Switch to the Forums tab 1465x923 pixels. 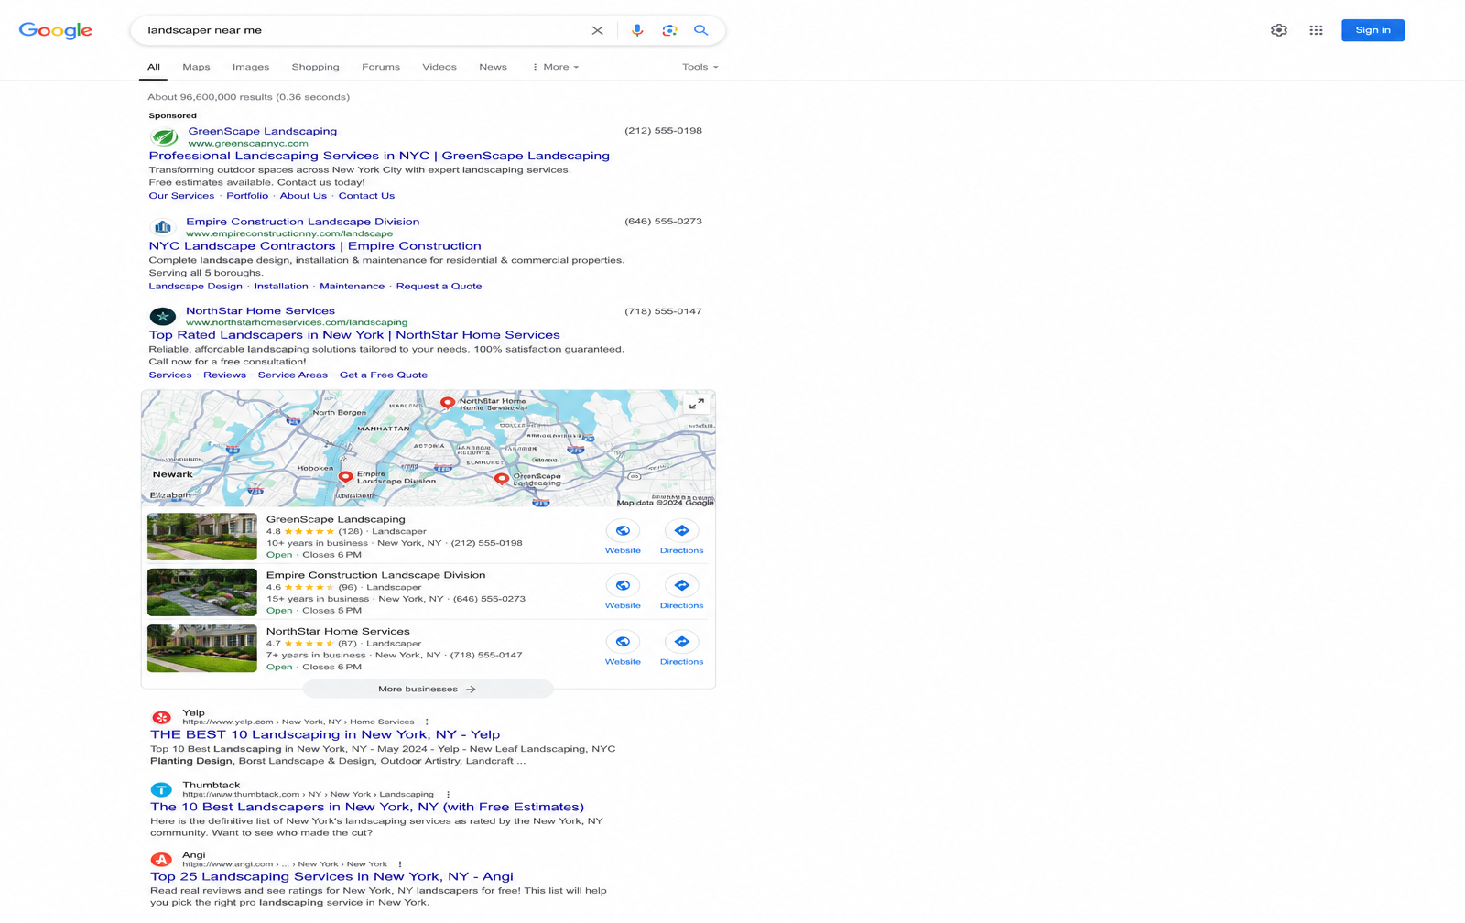point(380,67)
